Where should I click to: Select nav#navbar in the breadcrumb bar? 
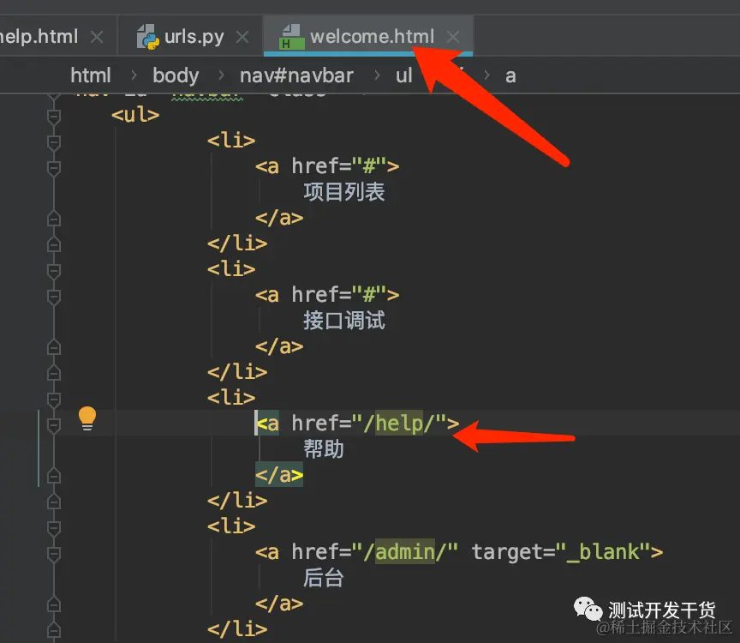(x=297, y=75)
